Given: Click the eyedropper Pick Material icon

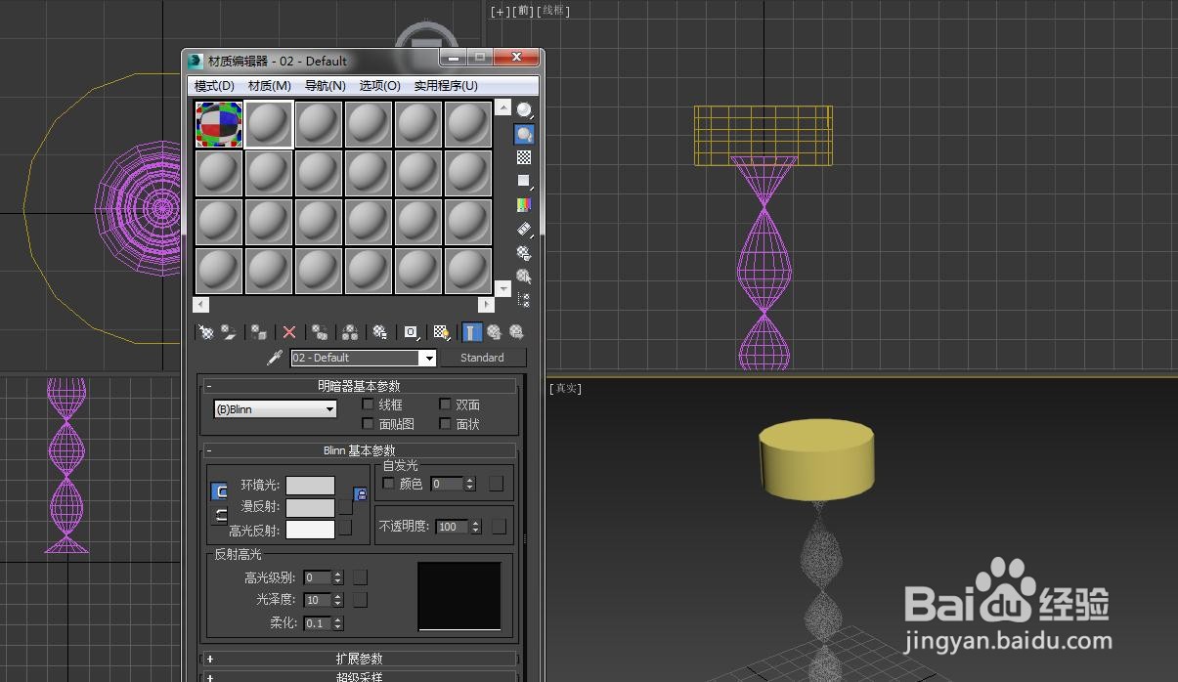Looking at the screenshot, I should (275, 358).
